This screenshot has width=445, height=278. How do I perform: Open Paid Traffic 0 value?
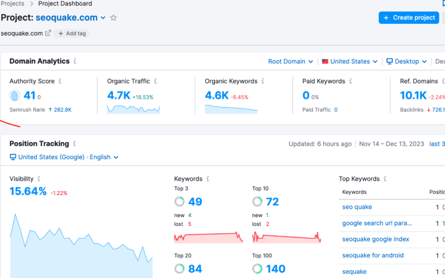tap(336, 110)
